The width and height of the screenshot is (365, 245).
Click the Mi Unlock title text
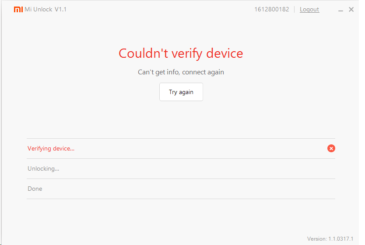(x=39, y=10)
